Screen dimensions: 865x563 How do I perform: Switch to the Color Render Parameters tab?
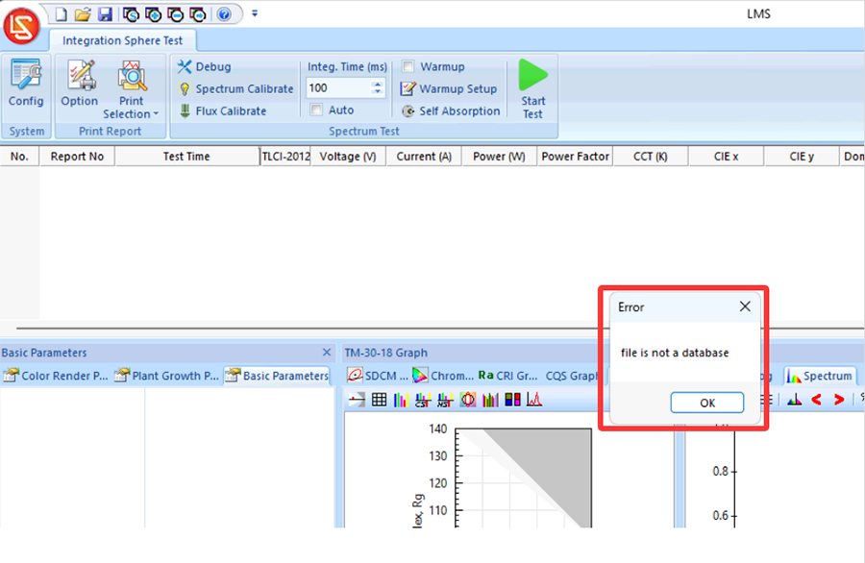tap(56, 376)
